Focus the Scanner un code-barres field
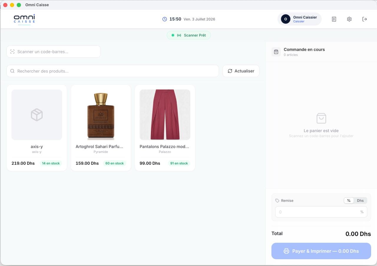Viewport: 377px width, 266px height. pyautogui.click(x=53, y=52)
